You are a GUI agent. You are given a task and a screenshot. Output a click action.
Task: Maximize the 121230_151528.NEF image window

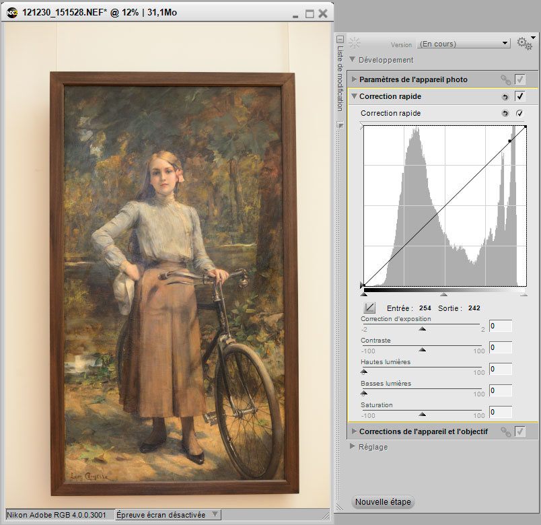310,14
